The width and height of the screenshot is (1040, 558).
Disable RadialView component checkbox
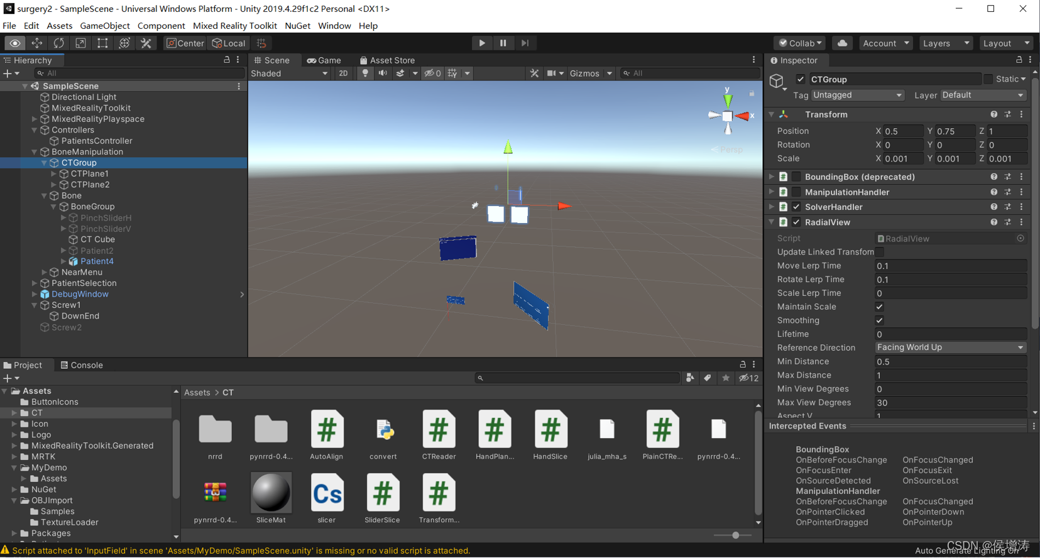[796, 222]
